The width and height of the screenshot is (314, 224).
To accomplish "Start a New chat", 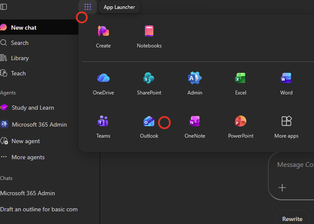I will (39, 27).
